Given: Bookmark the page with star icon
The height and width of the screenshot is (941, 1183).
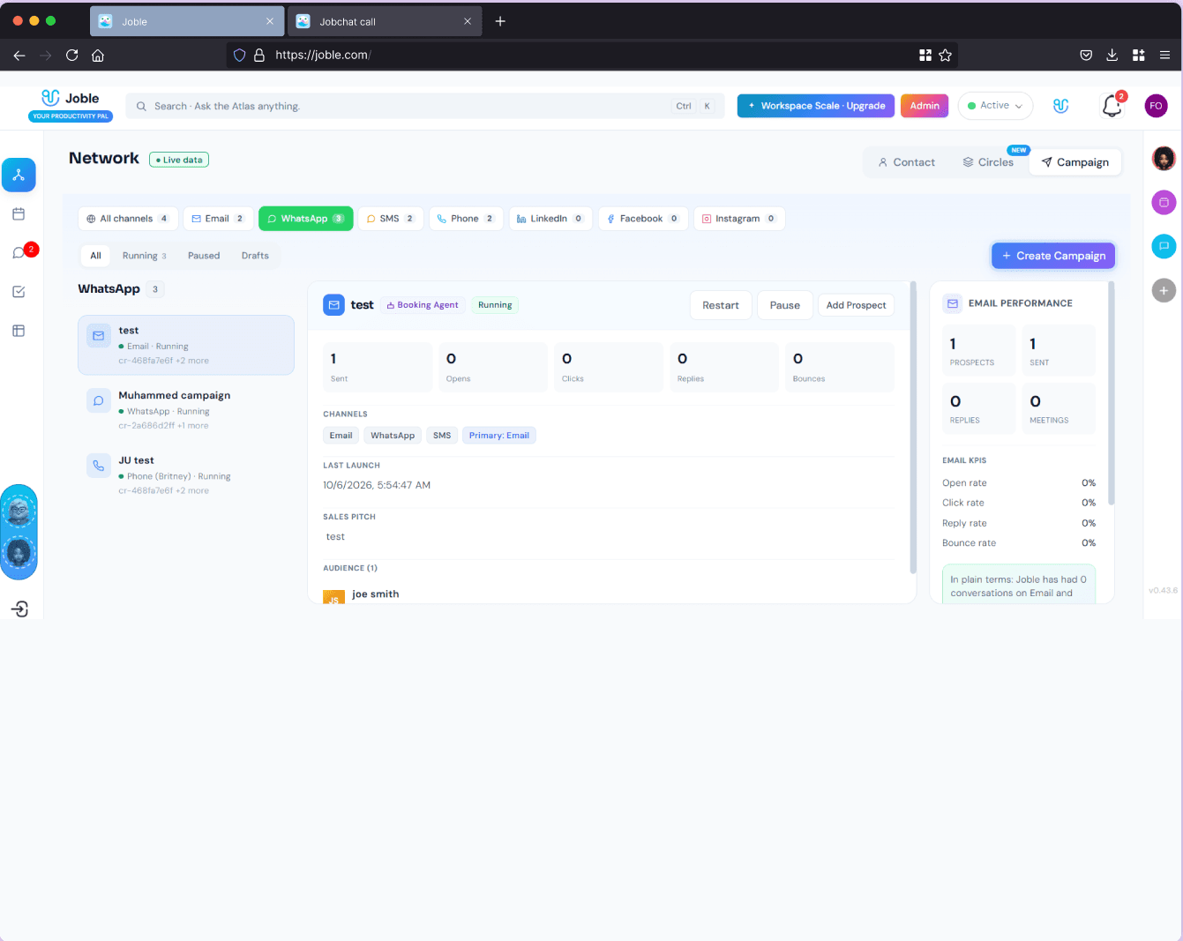Looking at the screenshot, I should click(x=945, y=55).
